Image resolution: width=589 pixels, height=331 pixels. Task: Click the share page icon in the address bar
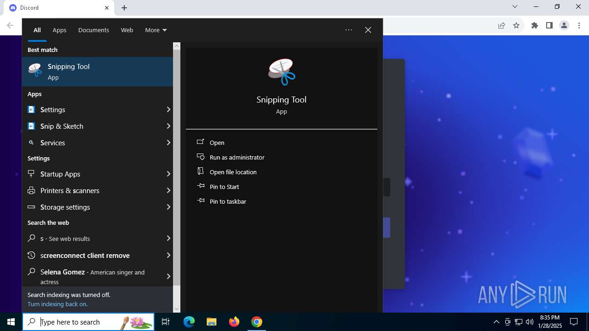click(x=502, y=25)
